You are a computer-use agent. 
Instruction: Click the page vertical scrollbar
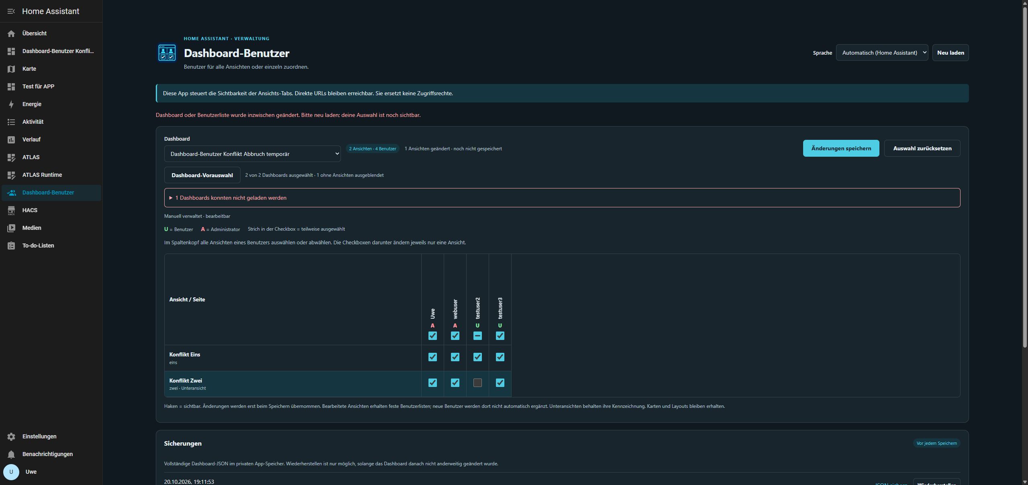(x=1025, y=177)
